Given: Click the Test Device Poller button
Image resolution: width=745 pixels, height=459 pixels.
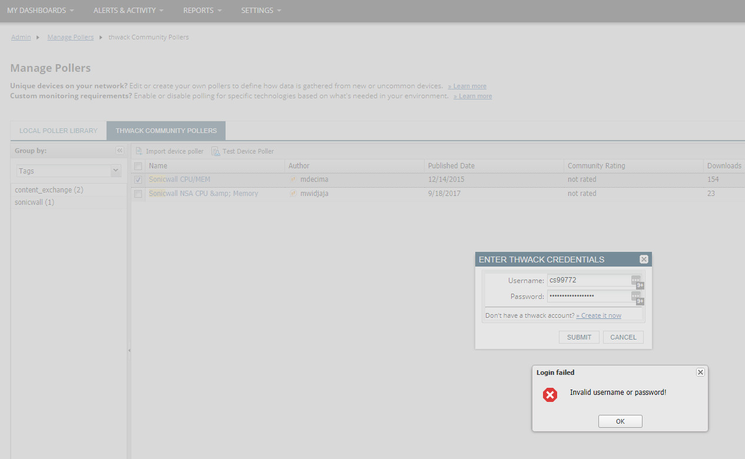Looking at the screenshot, I should point(243,151).
